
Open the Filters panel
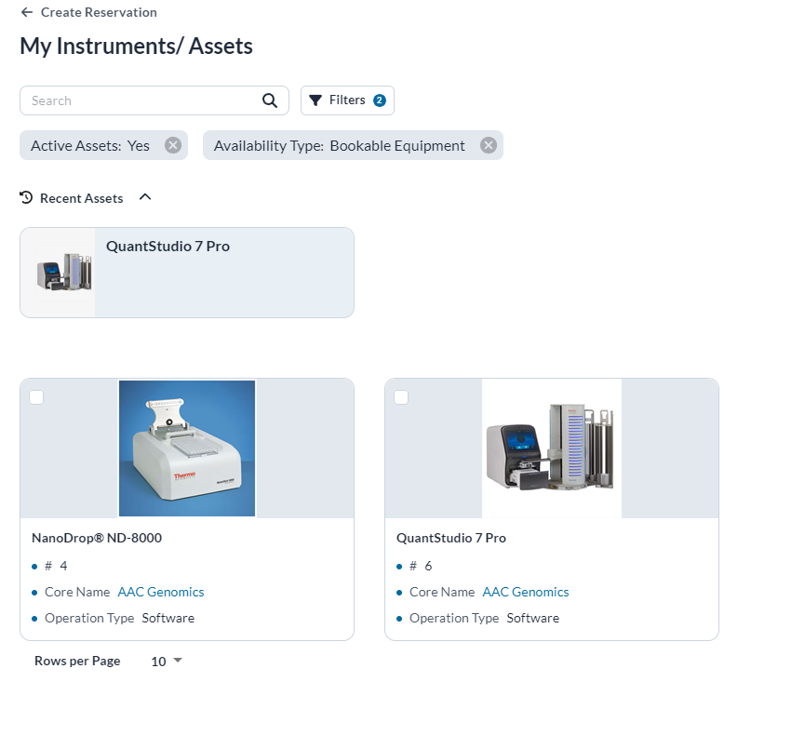(347, 100)
